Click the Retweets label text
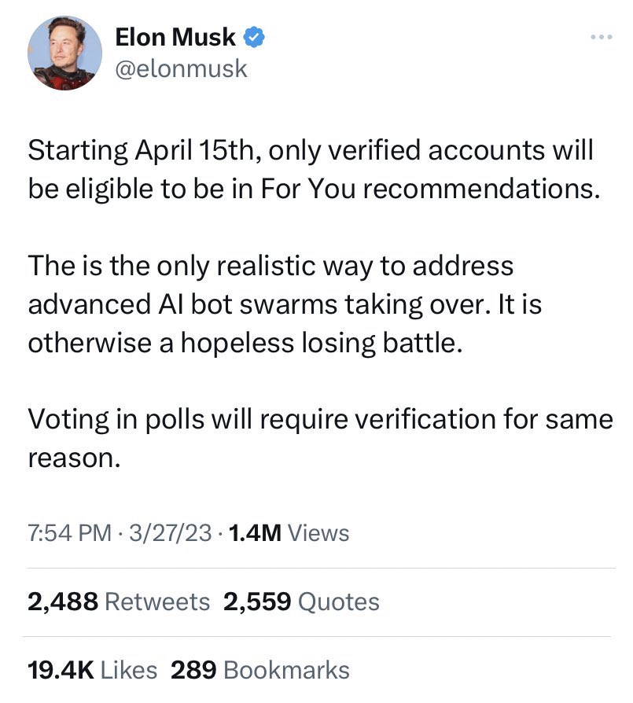Viewport: 633px width, 703px height. point(157,602)
